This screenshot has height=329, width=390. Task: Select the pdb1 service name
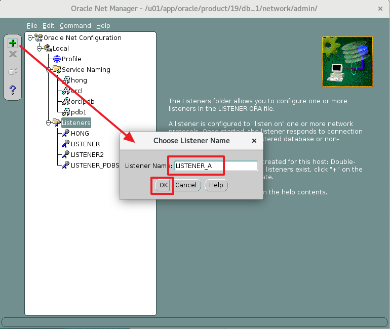click(x=79, y=112)
